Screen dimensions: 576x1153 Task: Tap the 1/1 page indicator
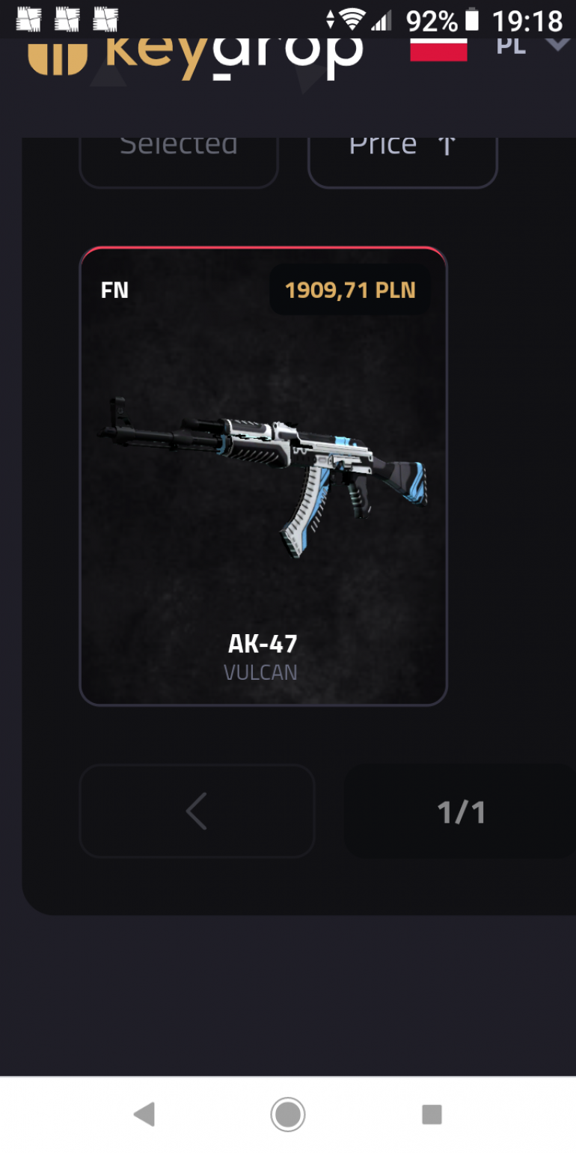tap(461, 812)
